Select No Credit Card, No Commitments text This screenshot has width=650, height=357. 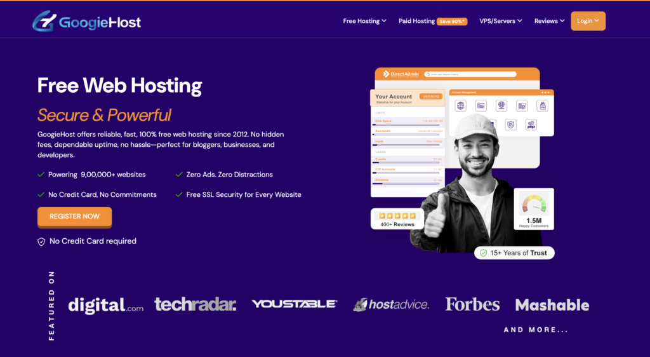[102, 194]
